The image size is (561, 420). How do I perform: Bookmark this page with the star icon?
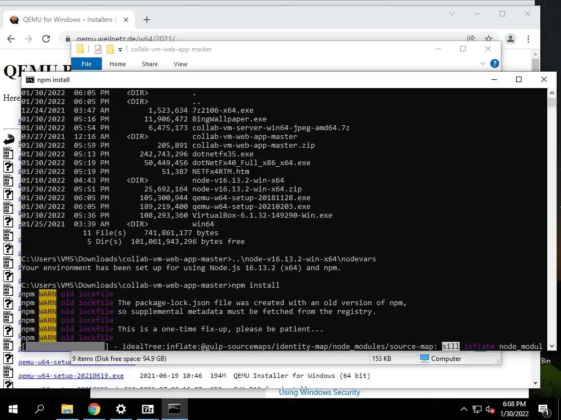[488, 39]
